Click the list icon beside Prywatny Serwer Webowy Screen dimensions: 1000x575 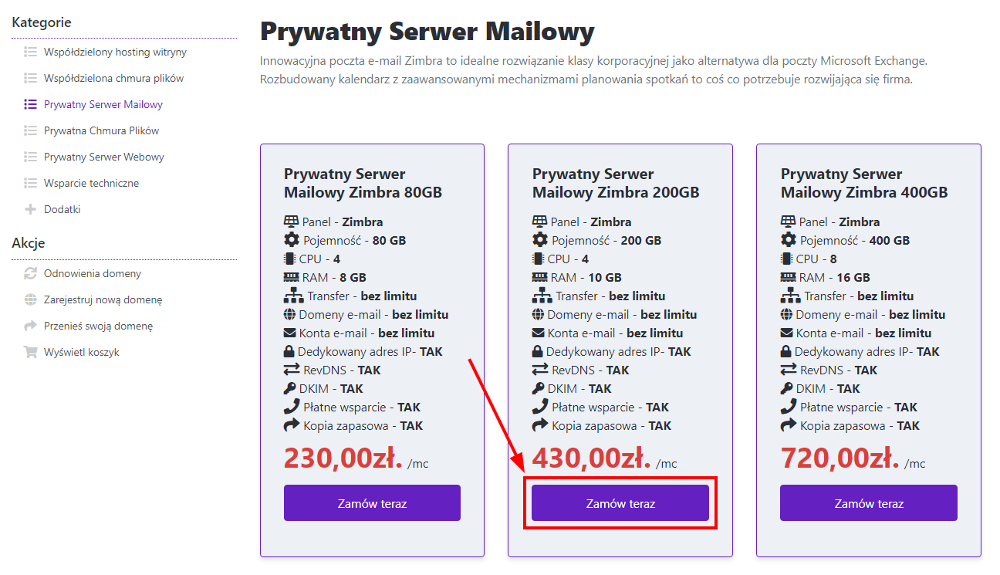click(31, 157)
